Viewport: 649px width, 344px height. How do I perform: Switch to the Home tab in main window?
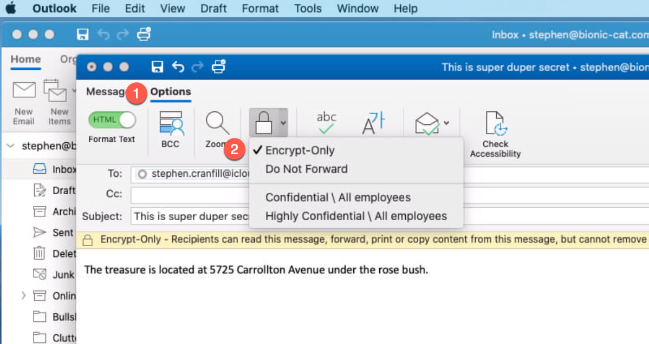25,59
